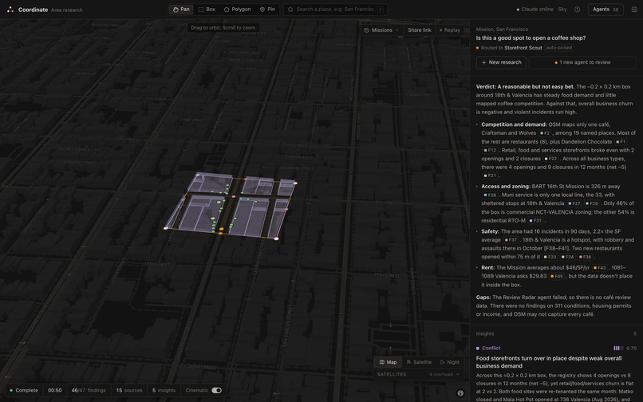
Task: Switch basemap to Map view
Action: [x=388, y=362]
